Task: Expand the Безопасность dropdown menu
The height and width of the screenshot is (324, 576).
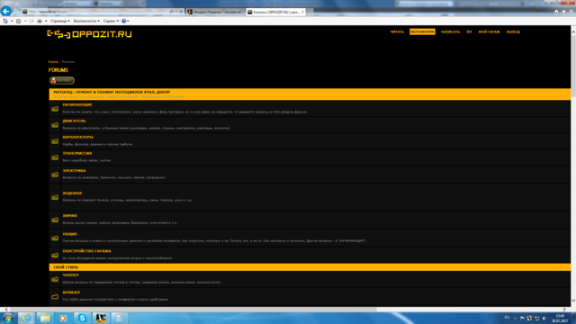Action: click(86, 21)
